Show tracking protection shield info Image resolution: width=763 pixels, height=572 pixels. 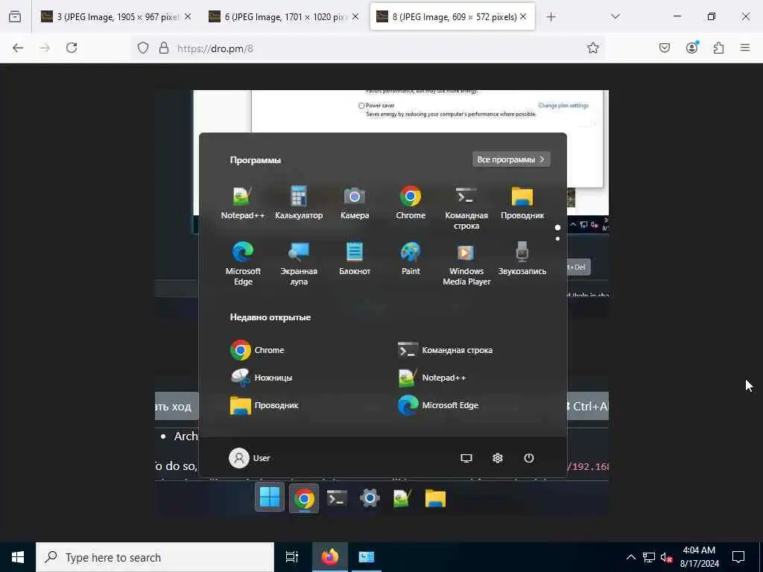coord(142,48)
